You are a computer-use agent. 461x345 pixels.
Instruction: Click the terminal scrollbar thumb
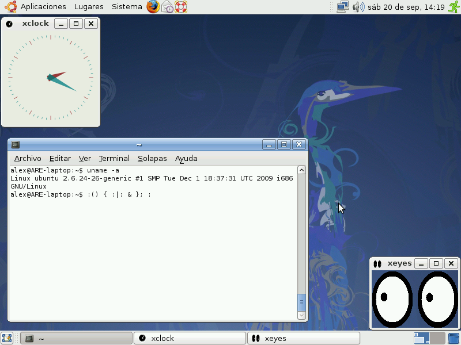click(301, 302)
